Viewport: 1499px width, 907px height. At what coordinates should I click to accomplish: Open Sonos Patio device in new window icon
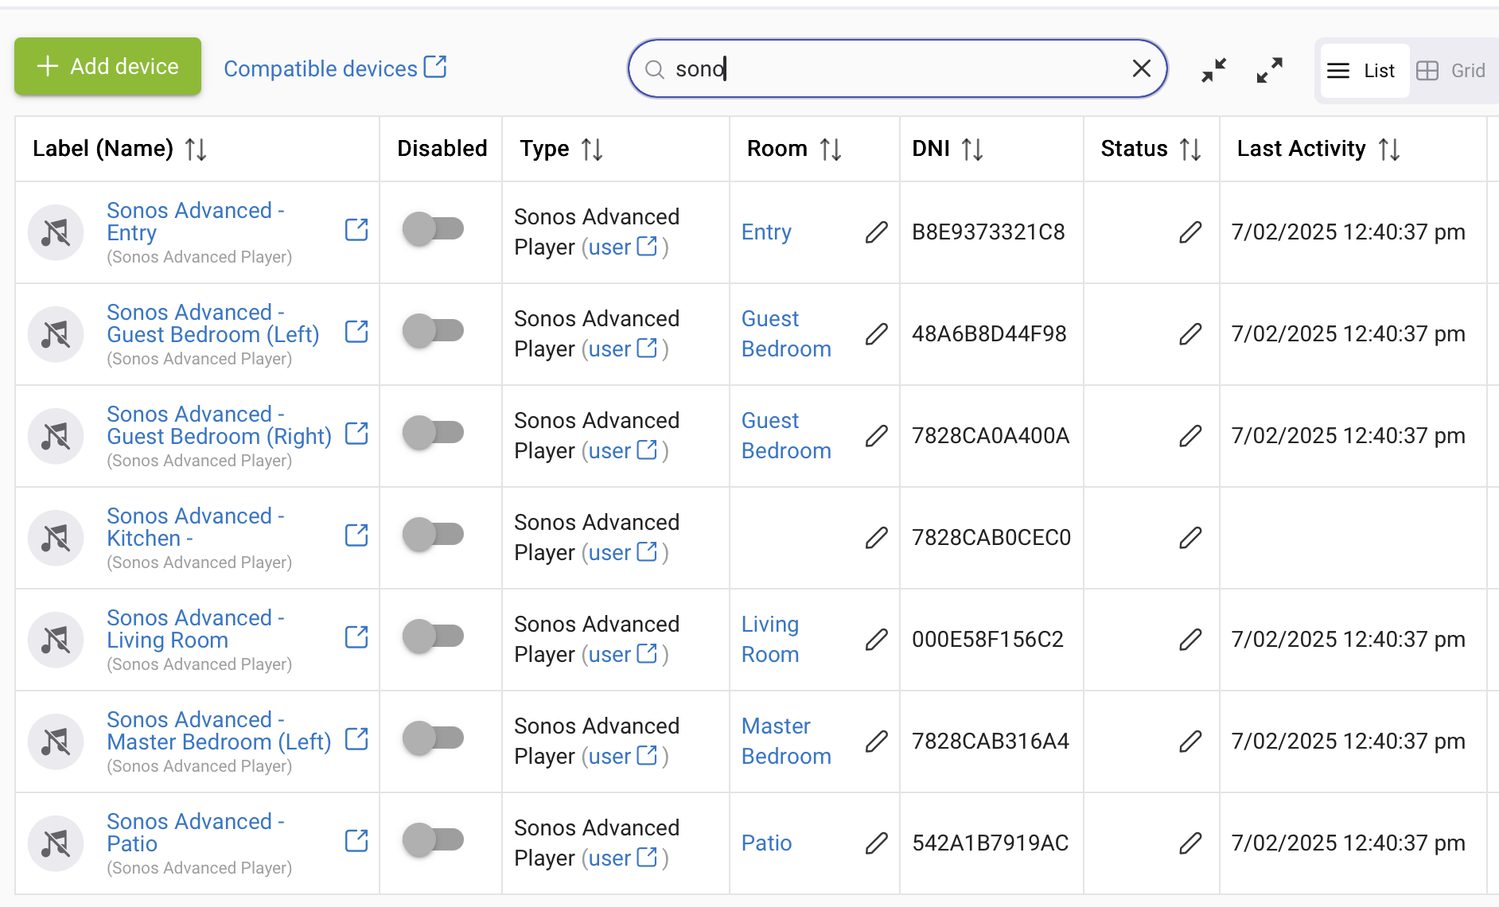coord(356,841)
